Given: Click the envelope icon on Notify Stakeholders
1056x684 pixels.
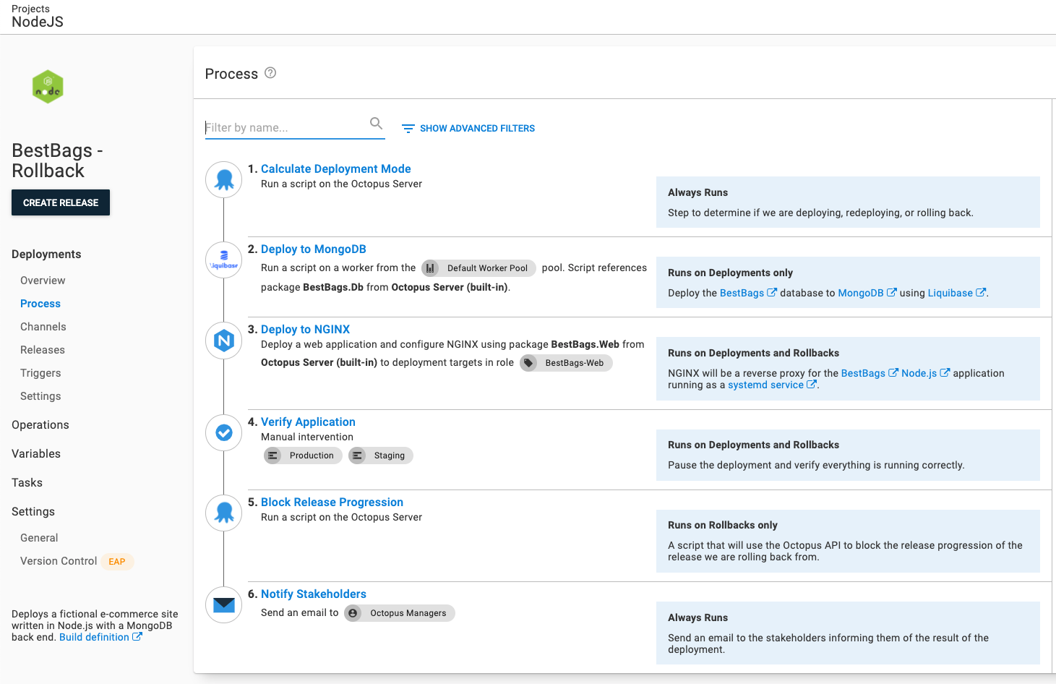Looking at the screenshot, I should click(223, 604).
